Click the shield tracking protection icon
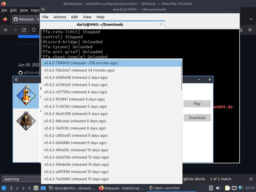The image size is (256, 192). point(34,30)
